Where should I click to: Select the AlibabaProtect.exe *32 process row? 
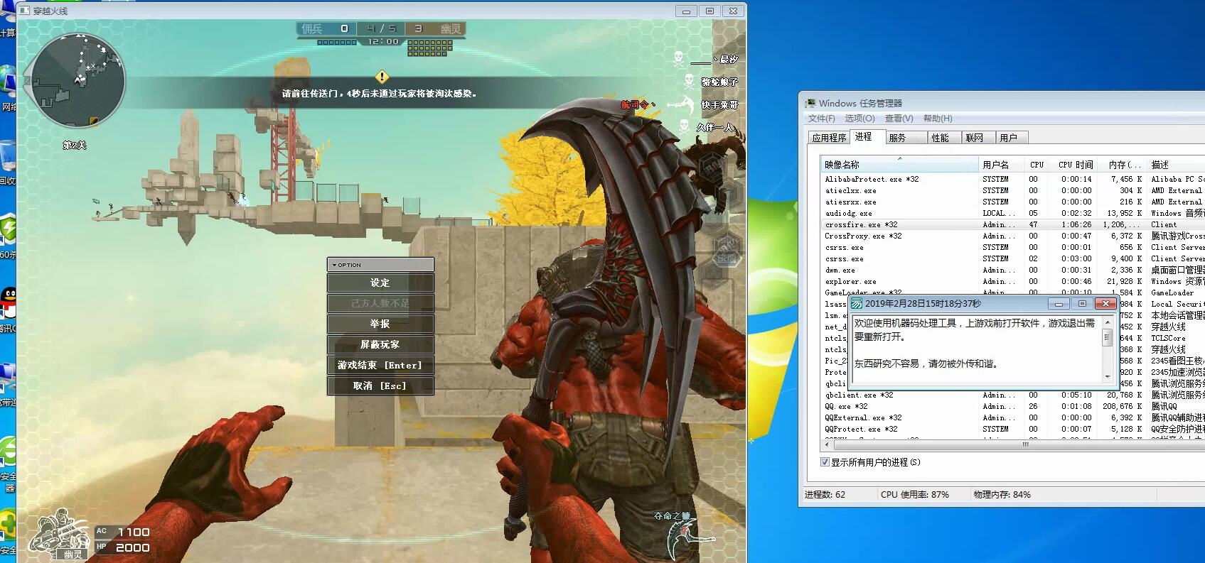click(x=1013, y=179)
